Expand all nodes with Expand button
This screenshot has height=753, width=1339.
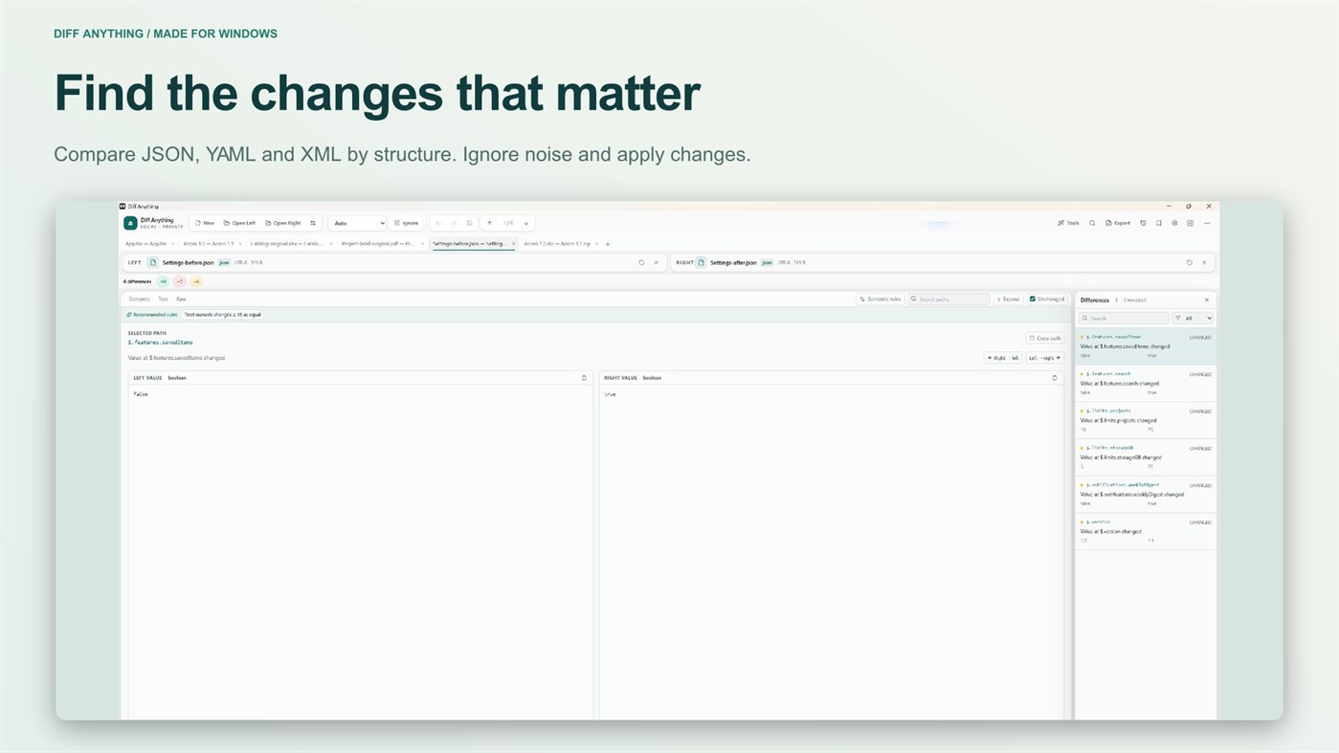(1008, 299)
